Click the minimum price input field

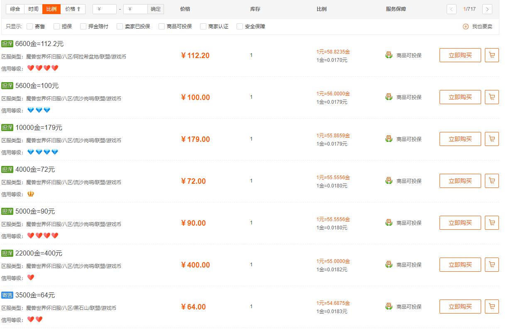point(105,9)
